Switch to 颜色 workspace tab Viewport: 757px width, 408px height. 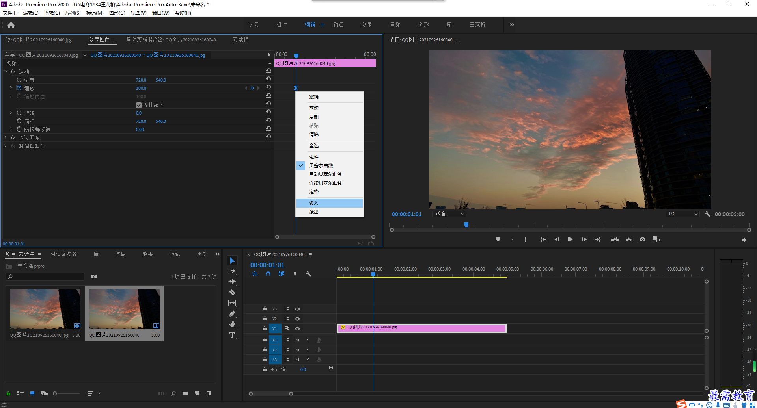(x=338, y=24)
